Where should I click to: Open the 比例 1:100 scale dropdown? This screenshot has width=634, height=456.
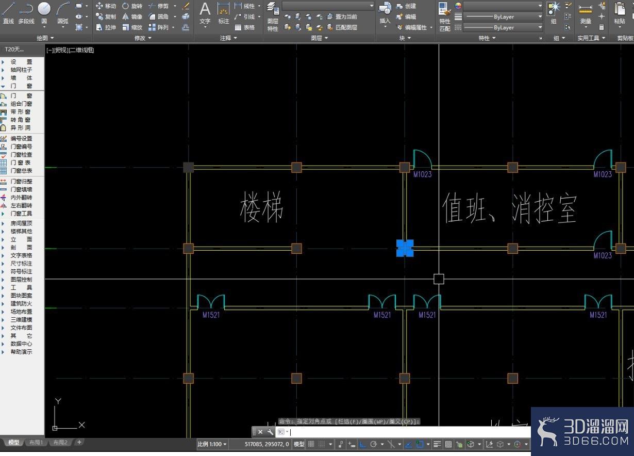coord(212,444)
